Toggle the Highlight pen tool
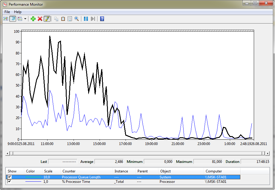Screen dimensions: 275x190 (47, 19)
